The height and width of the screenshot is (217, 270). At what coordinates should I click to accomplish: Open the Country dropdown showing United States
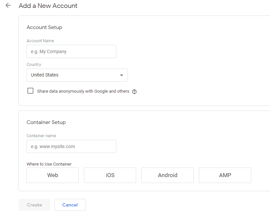click(77, 75)
